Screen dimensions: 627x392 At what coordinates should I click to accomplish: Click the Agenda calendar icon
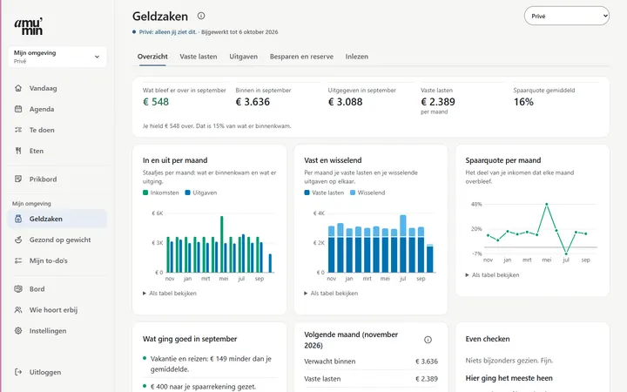click(18, 109)
